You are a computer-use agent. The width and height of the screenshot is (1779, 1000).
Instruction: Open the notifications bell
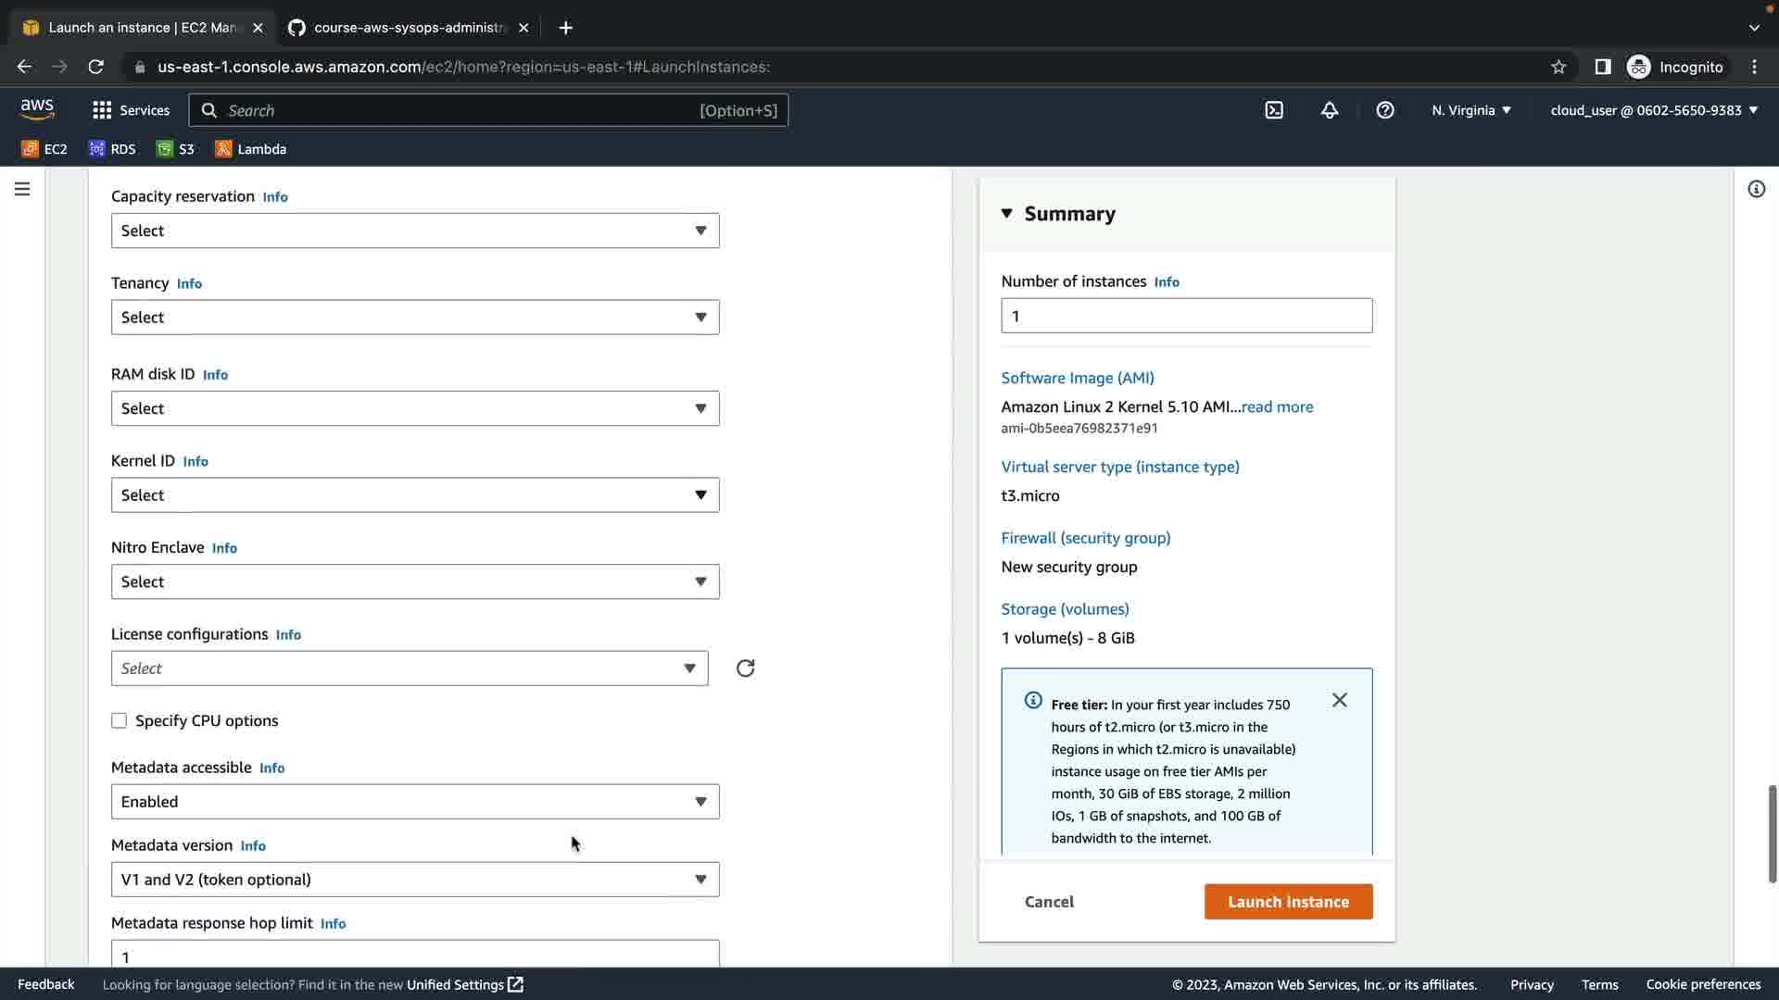coord(1329,110)
